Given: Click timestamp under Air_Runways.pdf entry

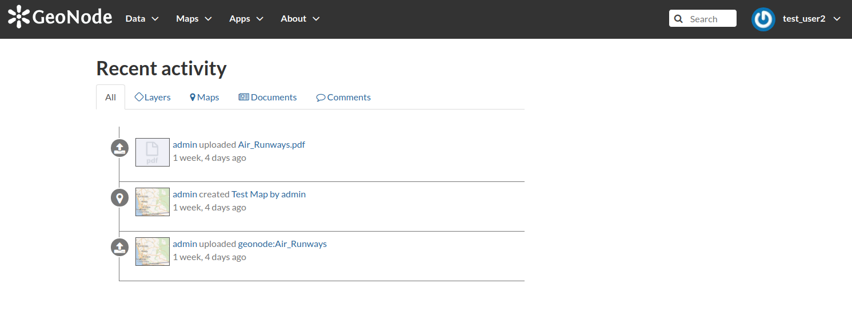Looking at the screenshot, I should (x=210, y=157).
